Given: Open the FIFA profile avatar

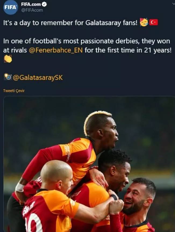Looking at the screenshot, I should pyautogui.click(x=10, y=8).
